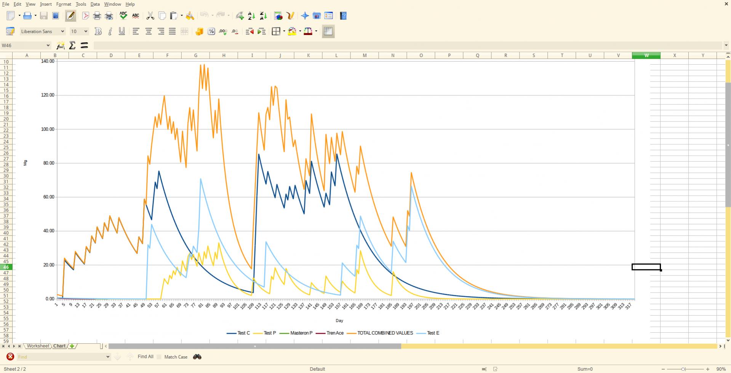Open the Liberation Sans font dropdown

tap(62, 31)
